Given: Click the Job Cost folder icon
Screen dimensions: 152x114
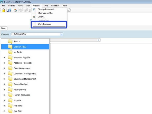Looking at the screenshot, I should (10, 111).
